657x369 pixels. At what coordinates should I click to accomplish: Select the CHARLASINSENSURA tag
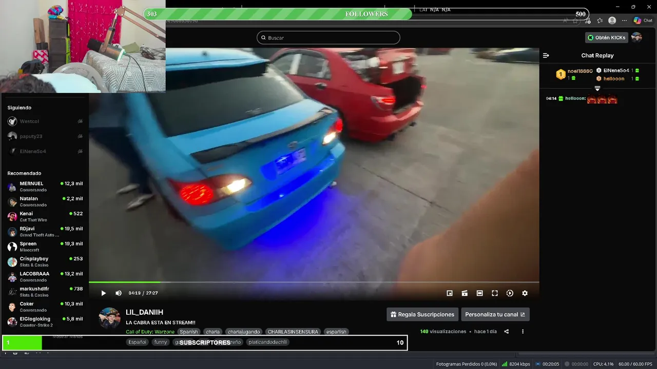point(293,332)
